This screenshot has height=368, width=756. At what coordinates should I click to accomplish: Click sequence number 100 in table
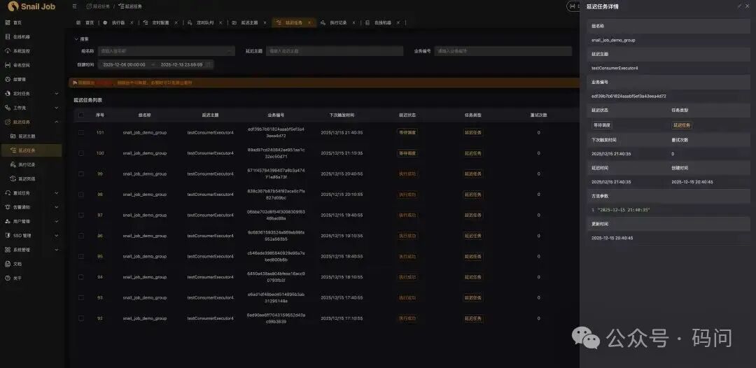pos(100,153)
